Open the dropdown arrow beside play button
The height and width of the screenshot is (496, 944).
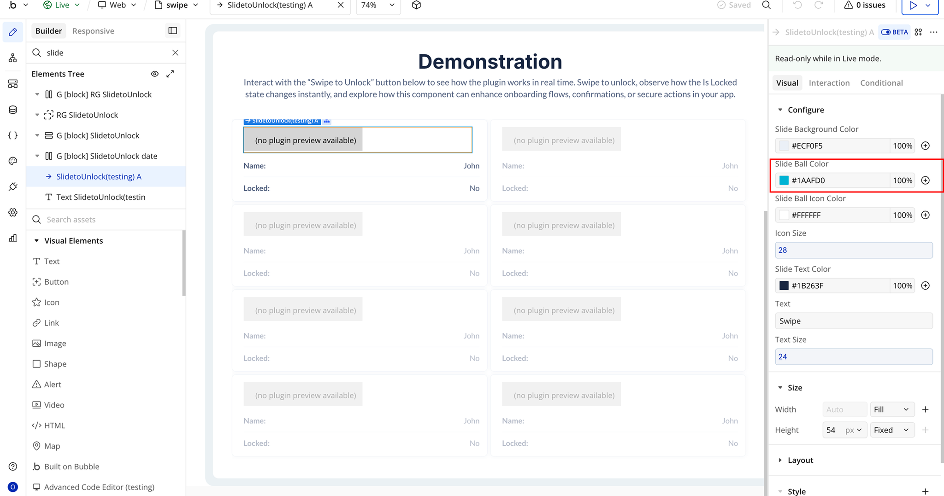click(928, 5)
